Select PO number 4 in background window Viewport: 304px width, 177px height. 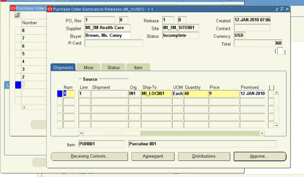(34, 62)
